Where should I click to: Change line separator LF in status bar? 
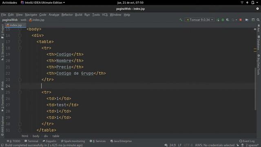click(180, 145)
